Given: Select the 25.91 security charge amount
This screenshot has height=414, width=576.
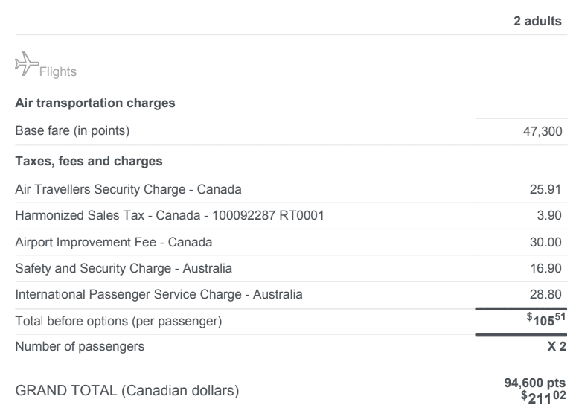Looking at the screenshot, I should tap(548, 188).
